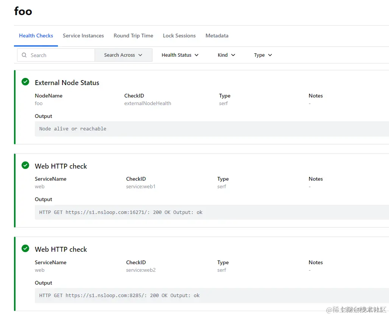The image size is (389, 316).
Task: Click the output mentioning port 8285
Action: pos(119,296)
